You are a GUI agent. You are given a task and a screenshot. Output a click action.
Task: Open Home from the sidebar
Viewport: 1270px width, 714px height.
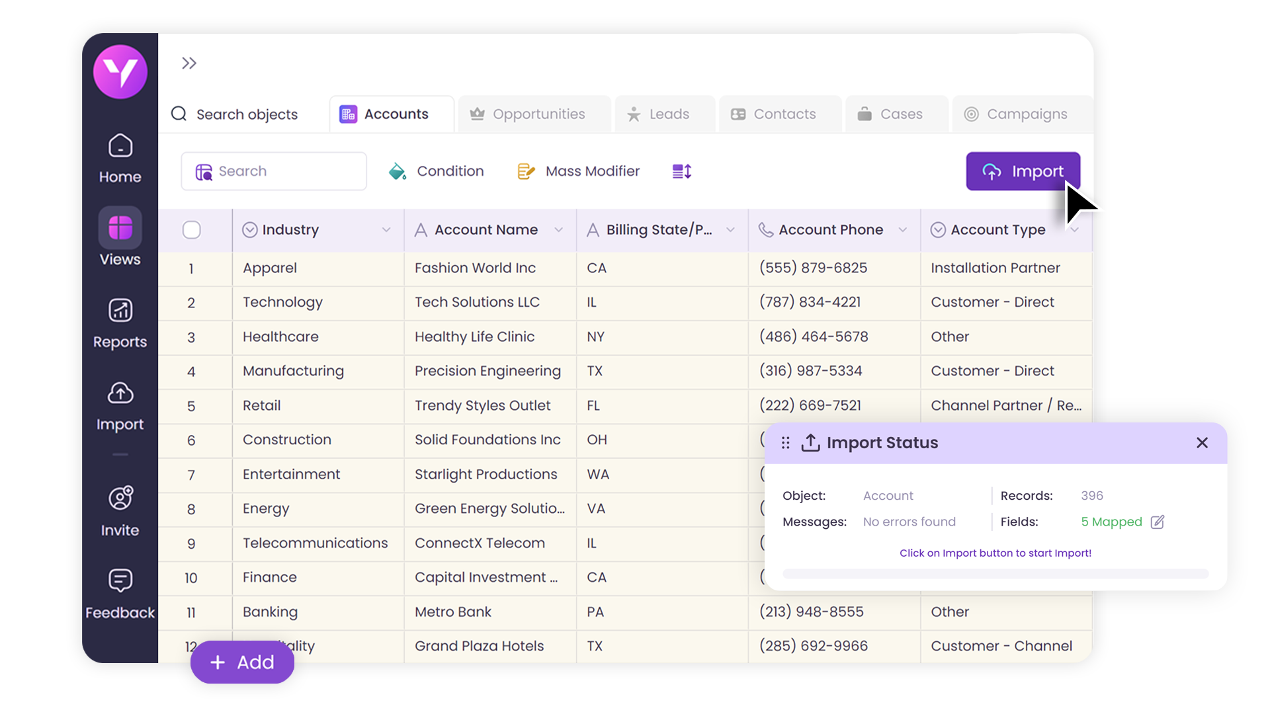tap(120, 157)
